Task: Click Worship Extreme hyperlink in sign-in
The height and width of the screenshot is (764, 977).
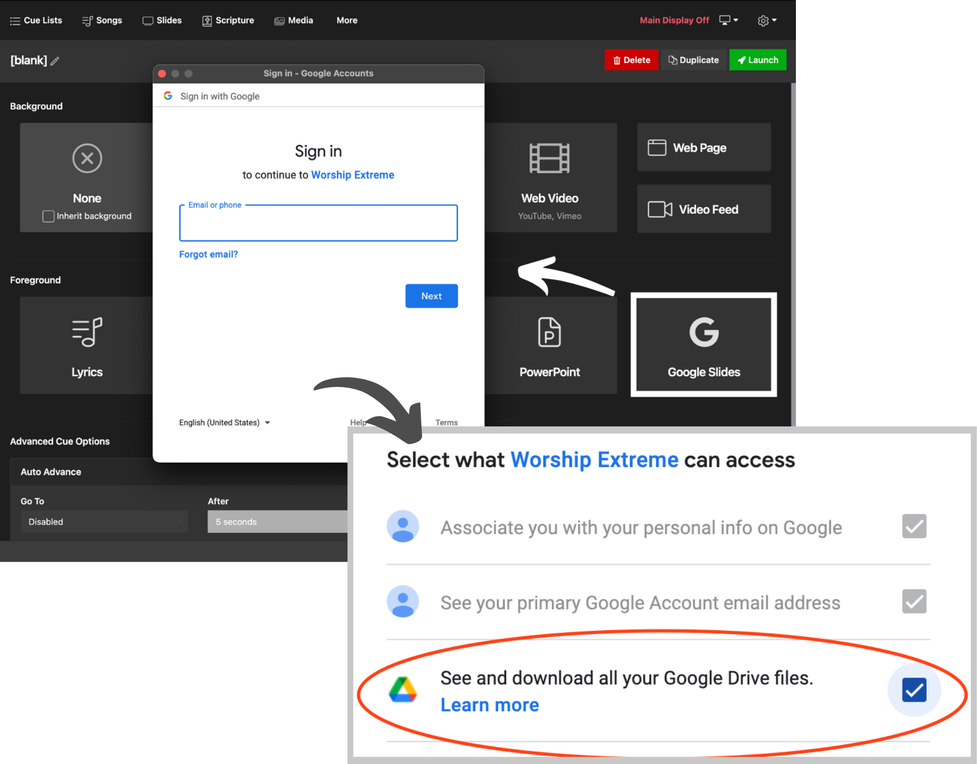Action: [353, 174]
